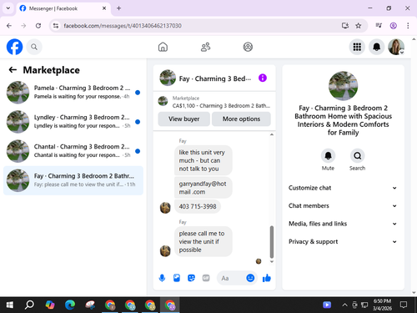Open Pamela conversation in Marketplace list
The width and height of the screenshot is (417, 313).
pos(73,92)
